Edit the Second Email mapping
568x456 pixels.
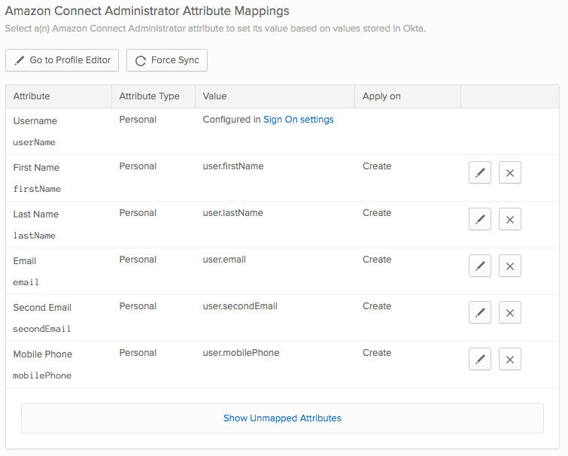pyautogui.click(x=480, y=312)
